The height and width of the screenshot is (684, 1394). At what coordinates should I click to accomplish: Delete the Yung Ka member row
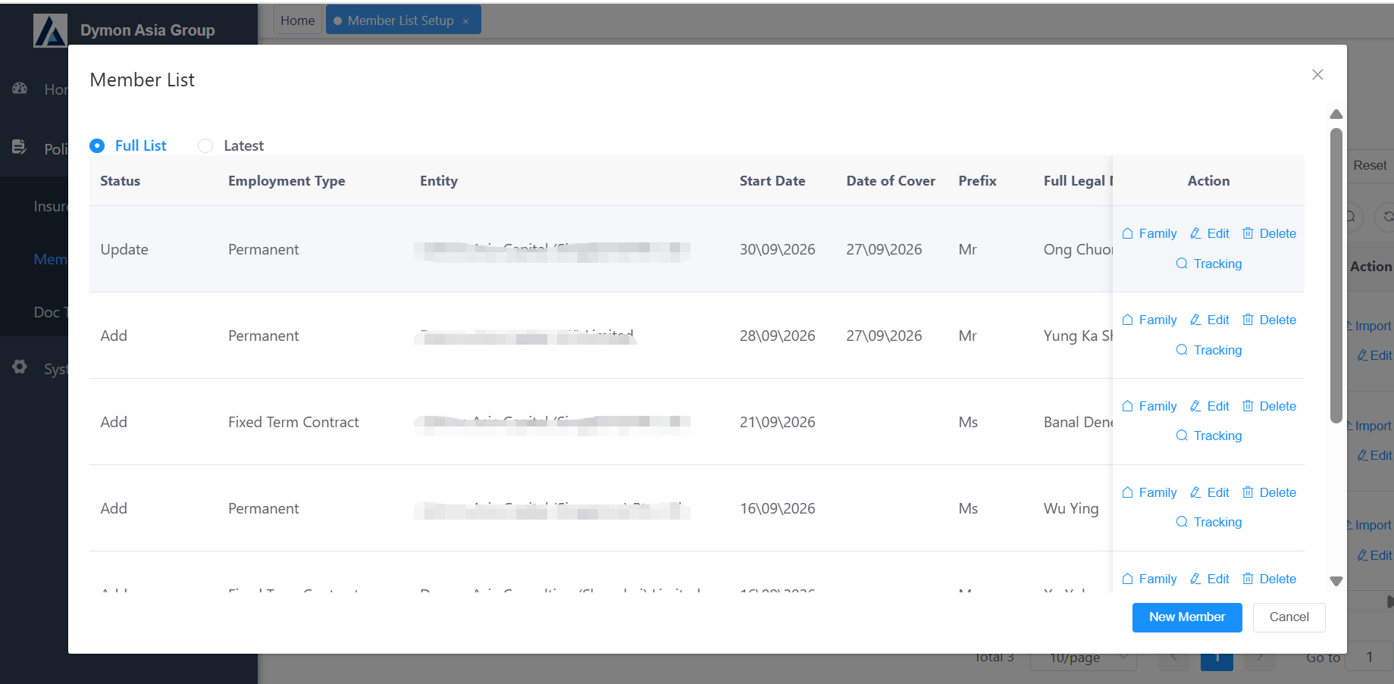tap(1270, 320)
